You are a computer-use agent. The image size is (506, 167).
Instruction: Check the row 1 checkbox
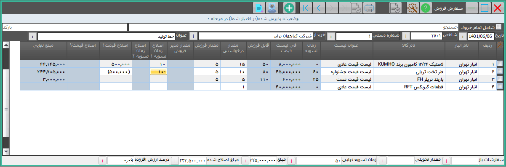pyautogui.click(x=500, y=64)
